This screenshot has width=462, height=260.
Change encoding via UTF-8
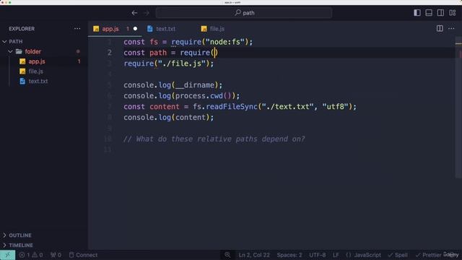318,255
